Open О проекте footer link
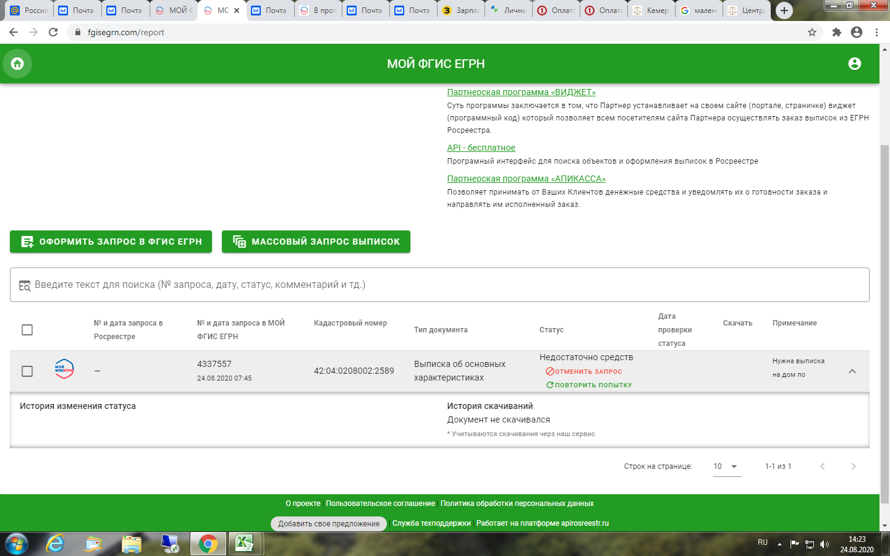This screenshot has width=890, height=556. 303,503
